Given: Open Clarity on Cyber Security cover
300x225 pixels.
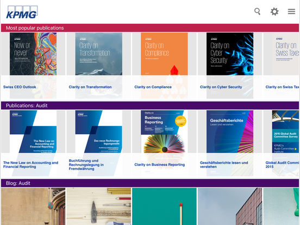Looking at the screenshot, I should click(230, 54).
